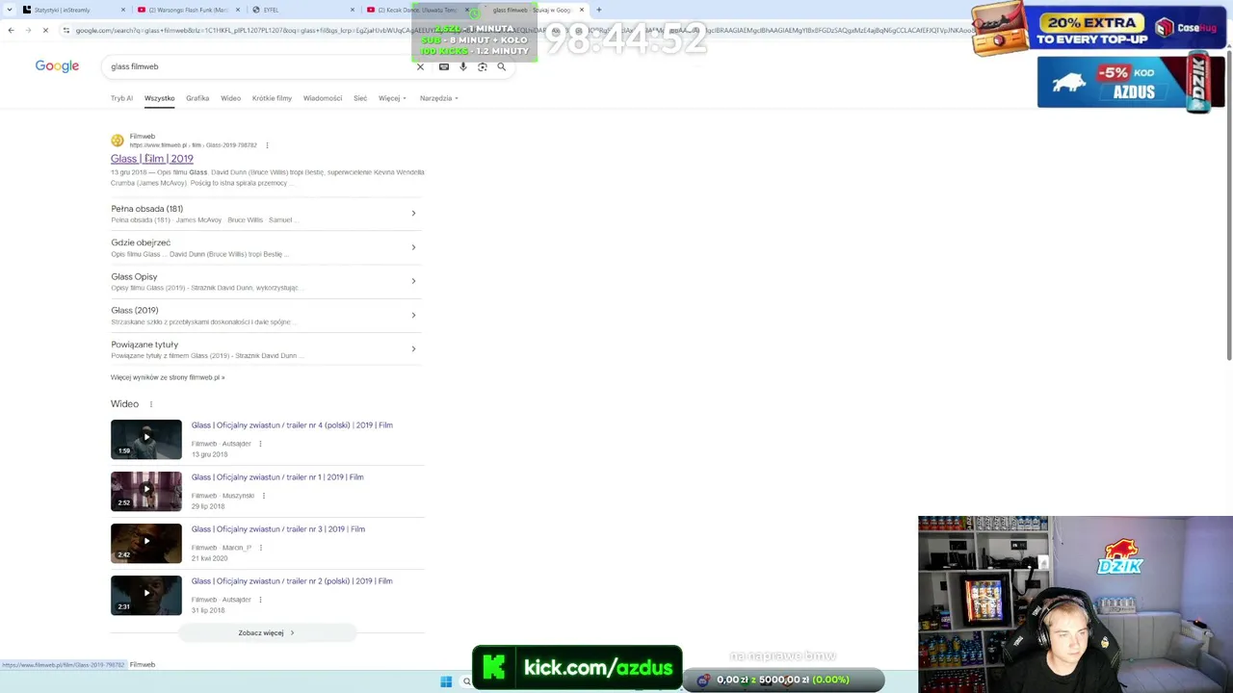Play the trailer nr 2 video thumbnail

pyautogui.click(x=146, y=595)
